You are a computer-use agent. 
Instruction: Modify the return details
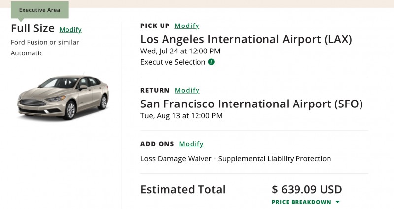pyautogui.click(x=187, y=90)
